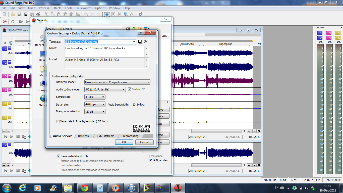Open the Save in GWEN folder dropdown
The width and height of the screenshot is (343, 193).
coord(120,29)
